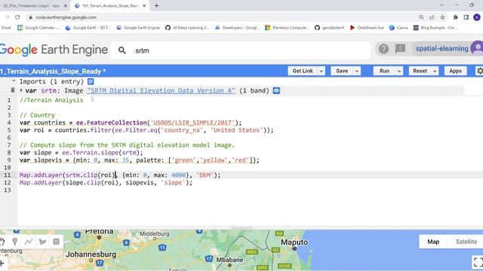Open the geodatatech GitHub bookmark
483x271 pixels.
pos(330,28)
